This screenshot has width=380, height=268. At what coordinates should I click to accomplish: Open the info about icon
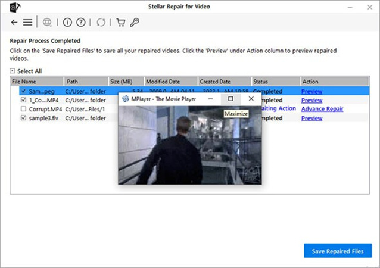pyautogui.click(x=67, y=23)
